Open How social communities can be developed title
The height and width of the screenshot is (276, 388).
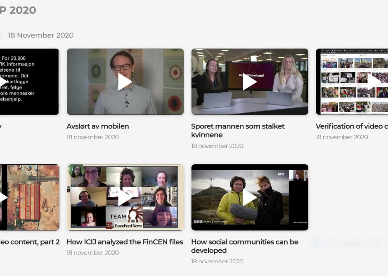pyautogui.click(x=245, y=246)
